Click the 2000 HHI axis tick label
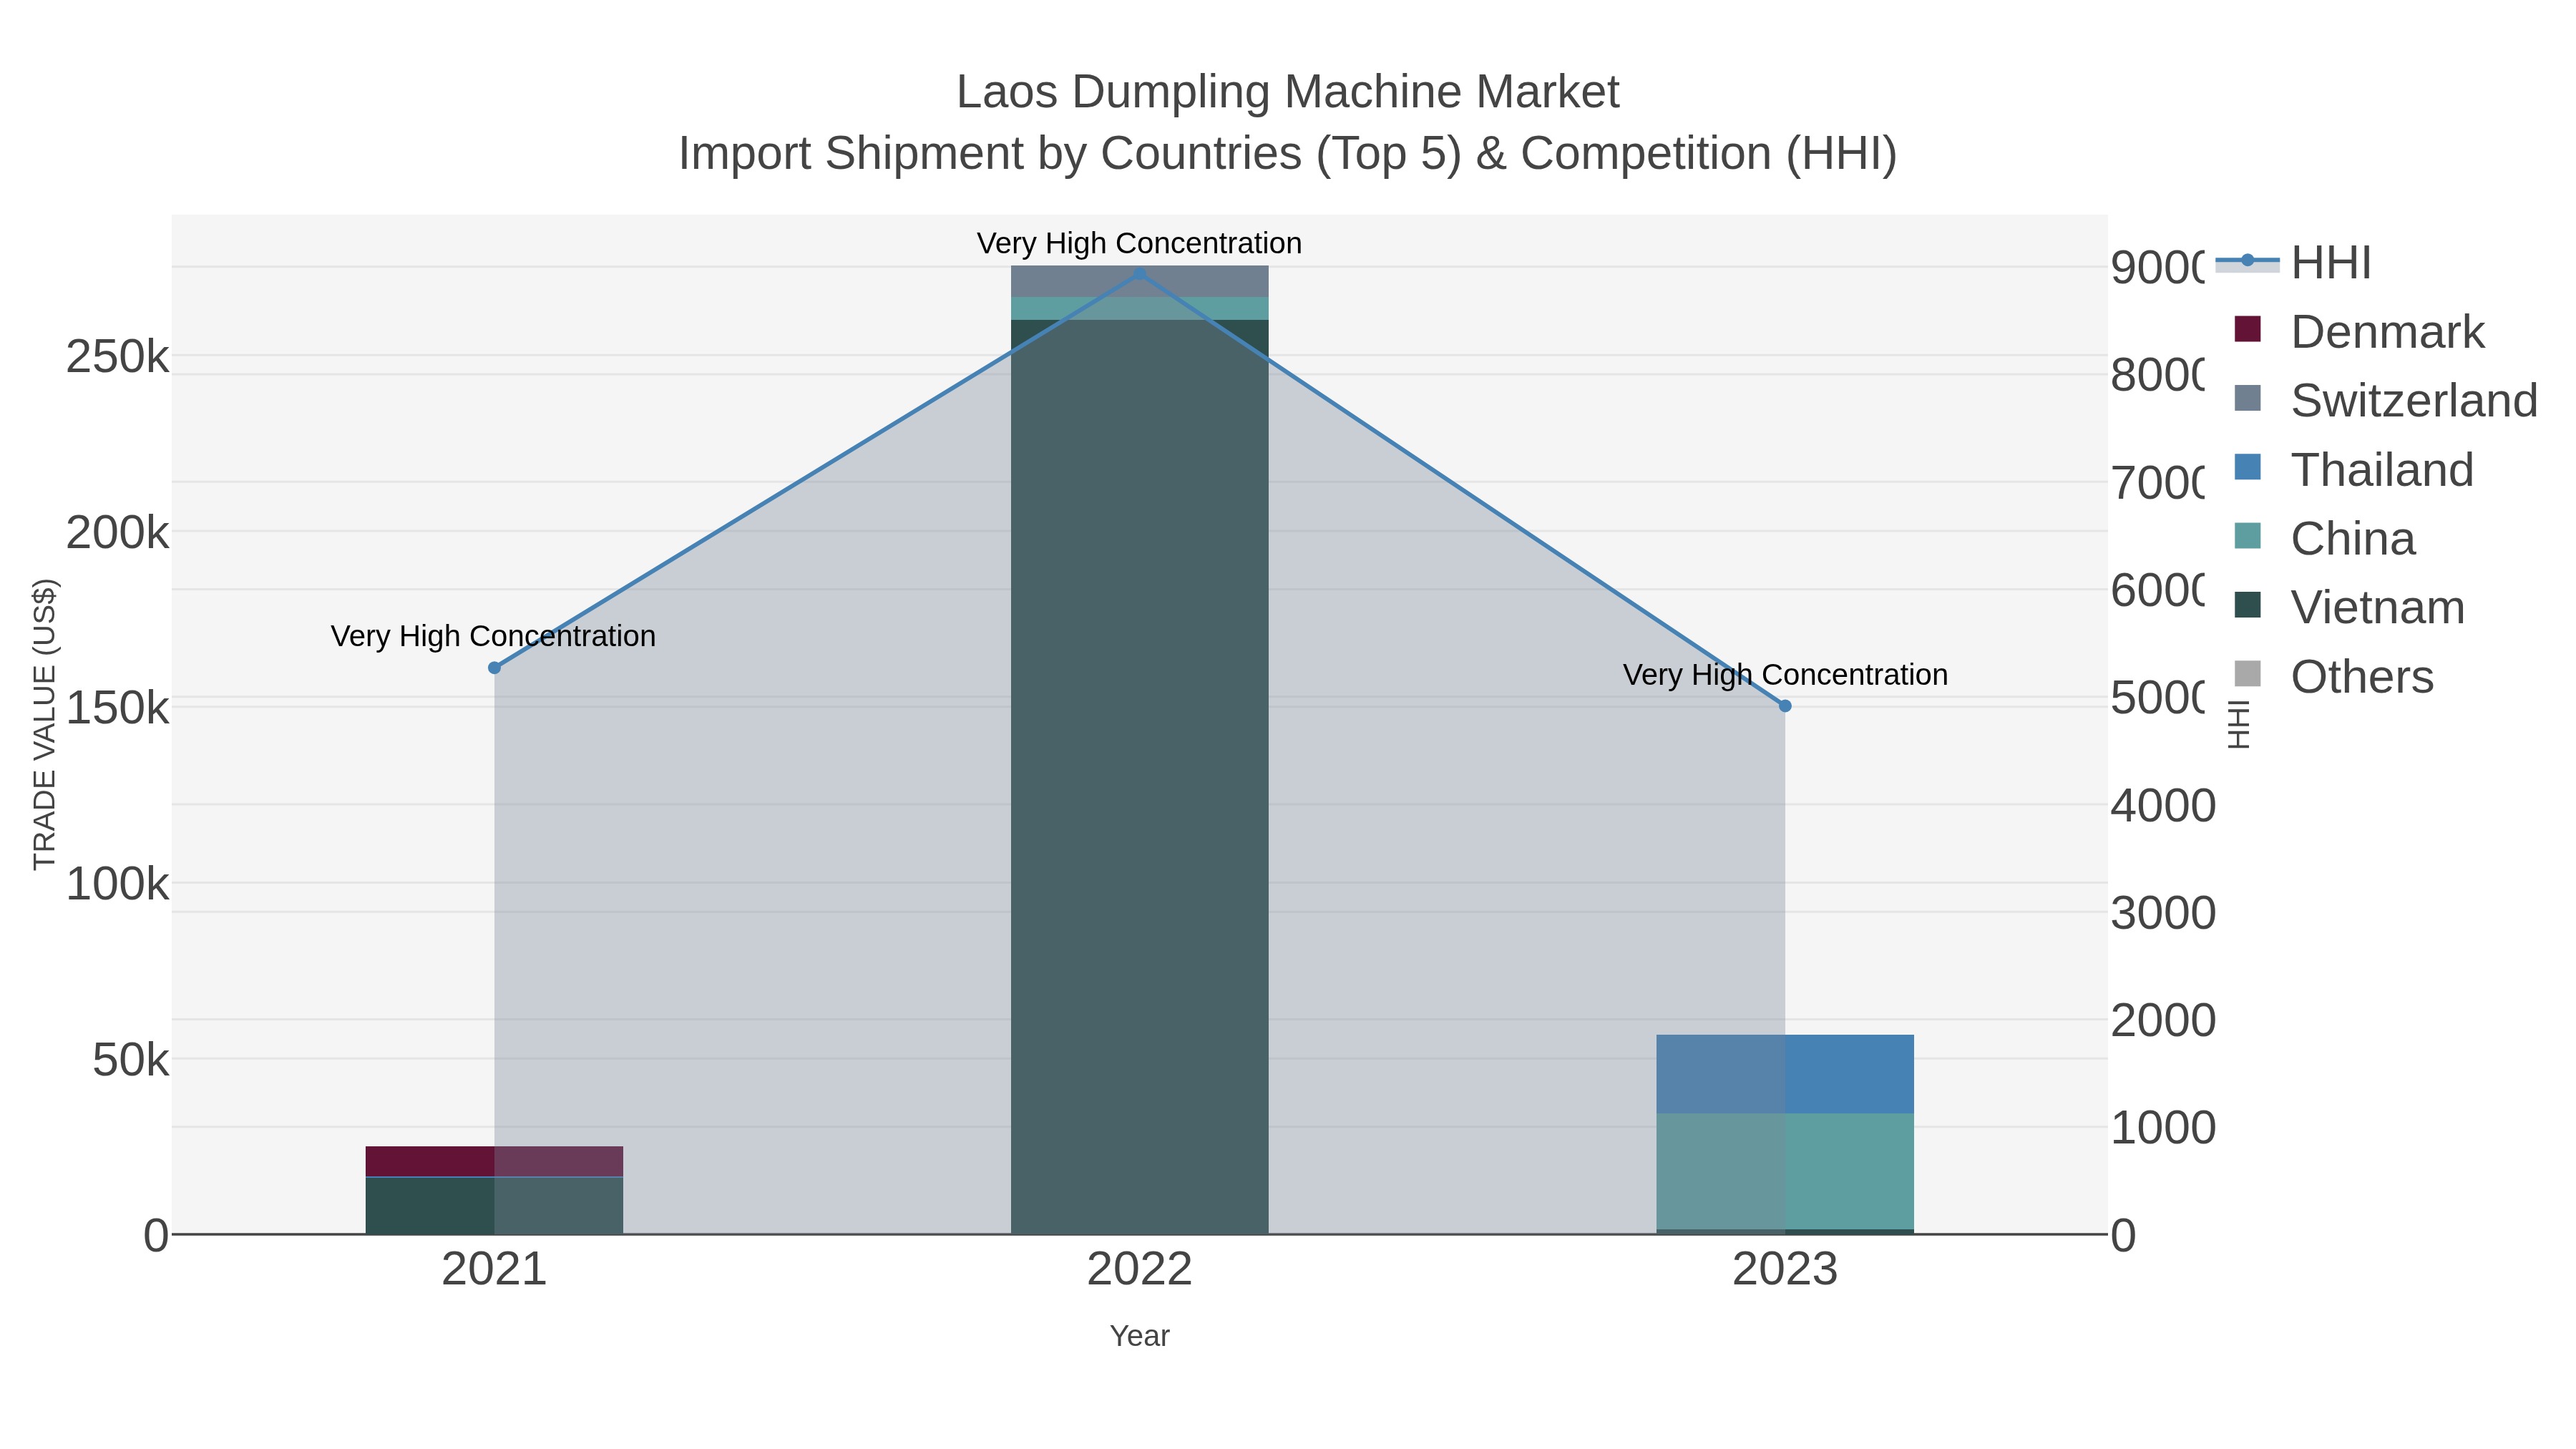 (x=2163, y=1021)
